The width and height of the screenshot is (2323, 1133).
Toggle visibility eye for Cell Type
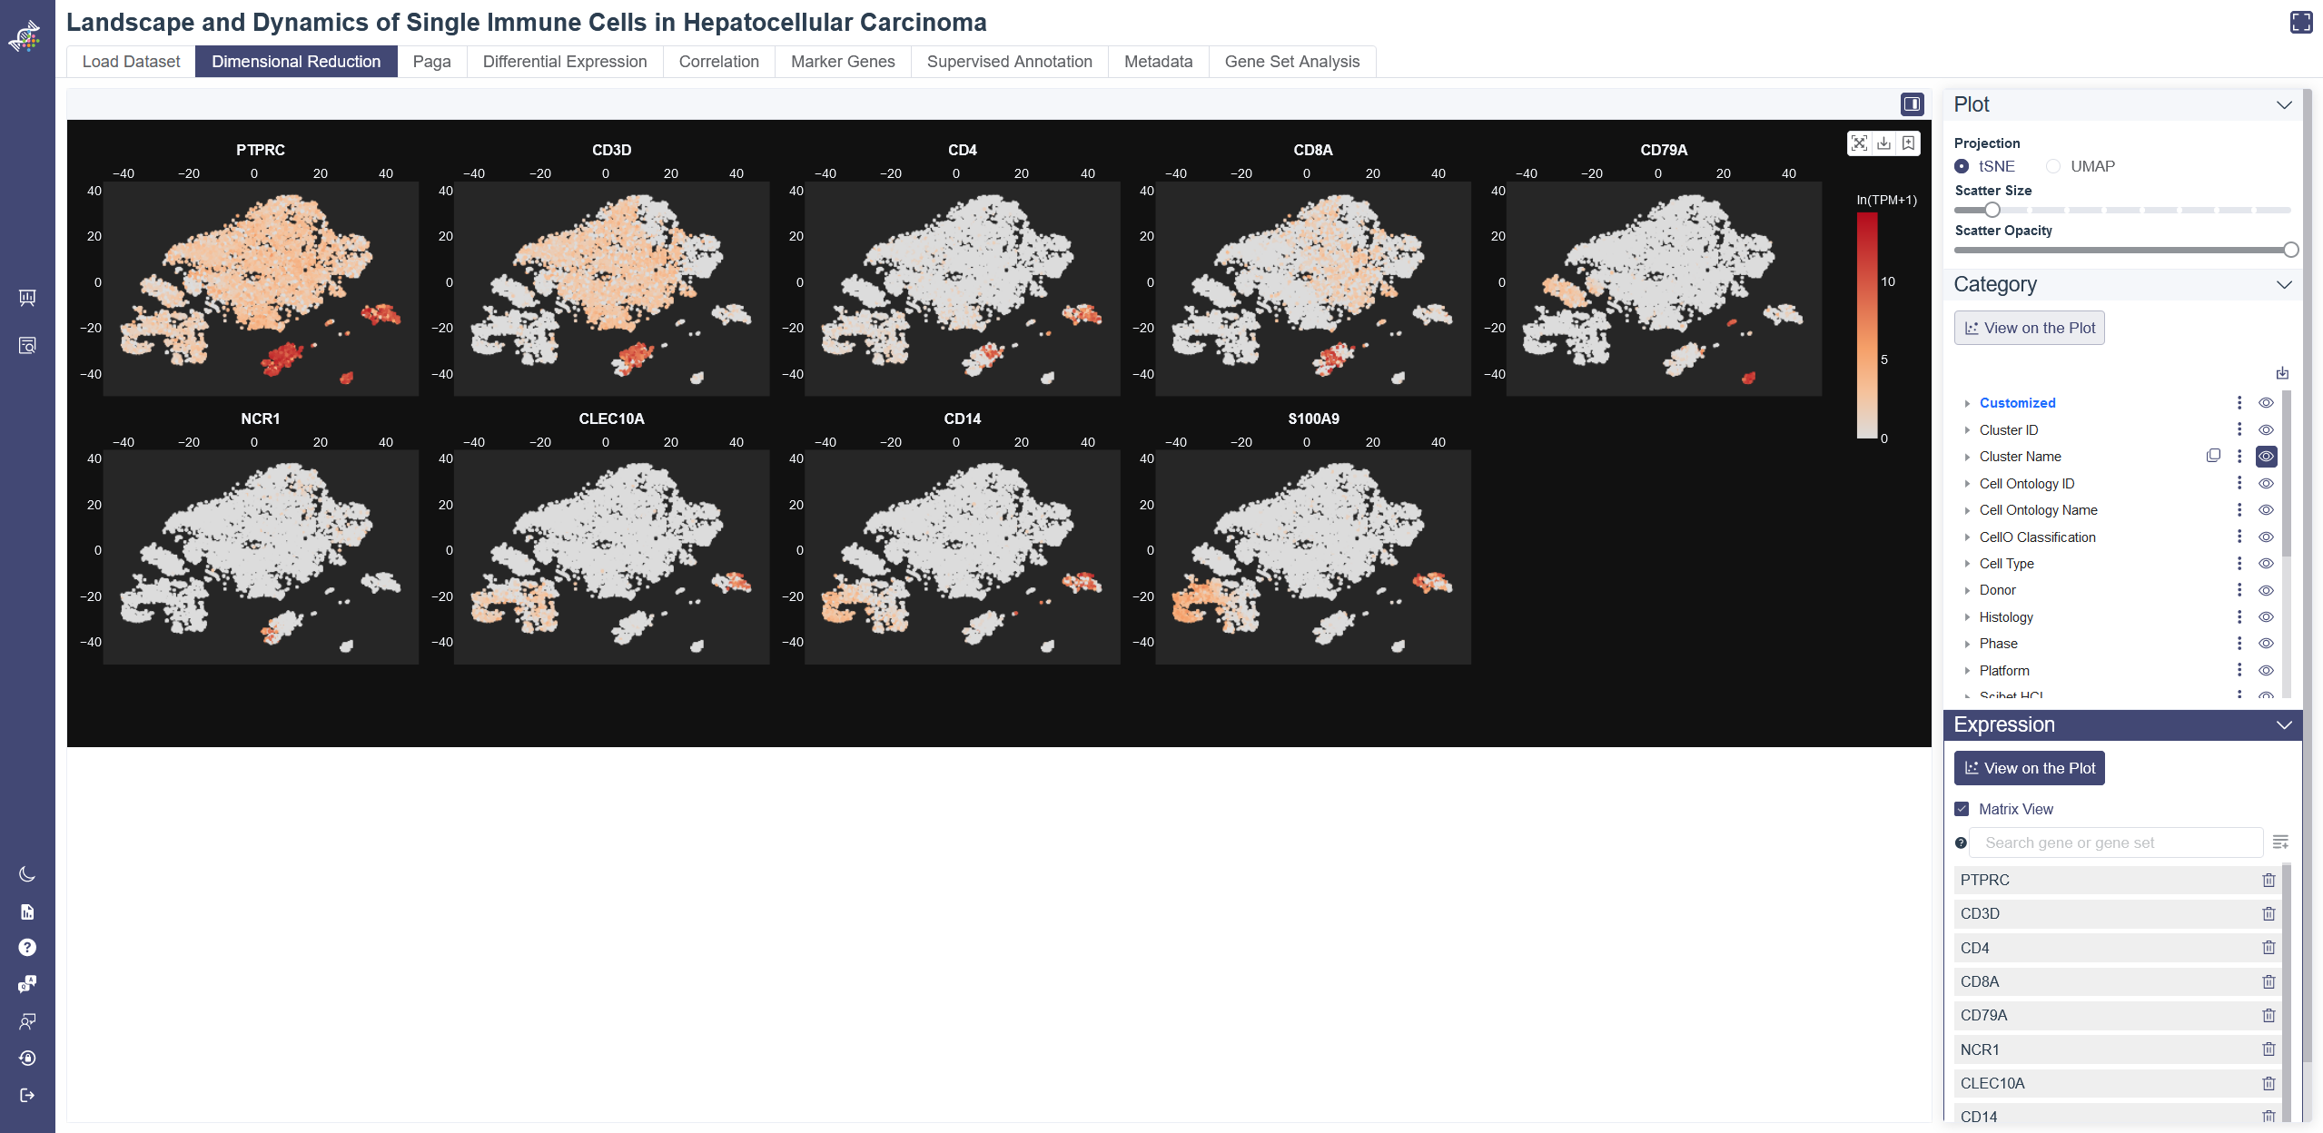(2266, 564)
